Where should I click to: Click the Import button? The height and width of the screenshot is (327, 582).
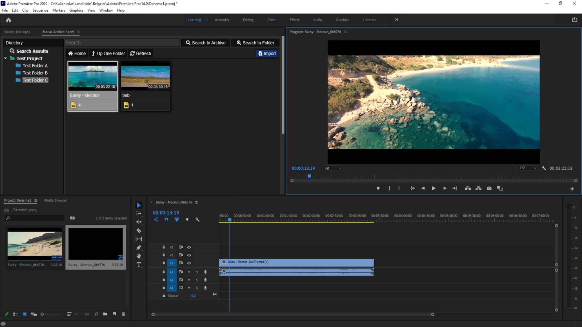[267, 54]
